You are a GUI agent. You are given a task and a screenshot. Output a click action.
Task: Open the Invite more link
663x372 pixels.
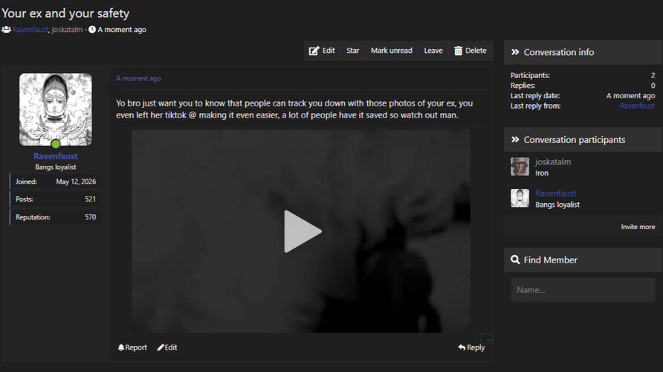point(638,227)
